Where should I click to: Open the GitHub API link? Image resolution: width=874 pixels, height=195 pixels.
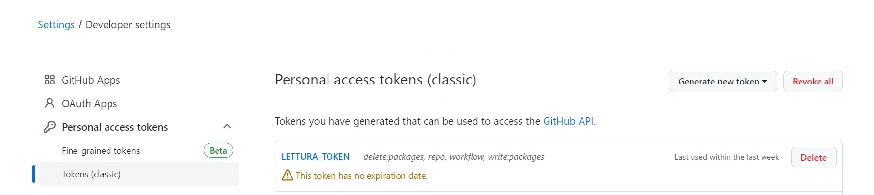tap(568, 121)
